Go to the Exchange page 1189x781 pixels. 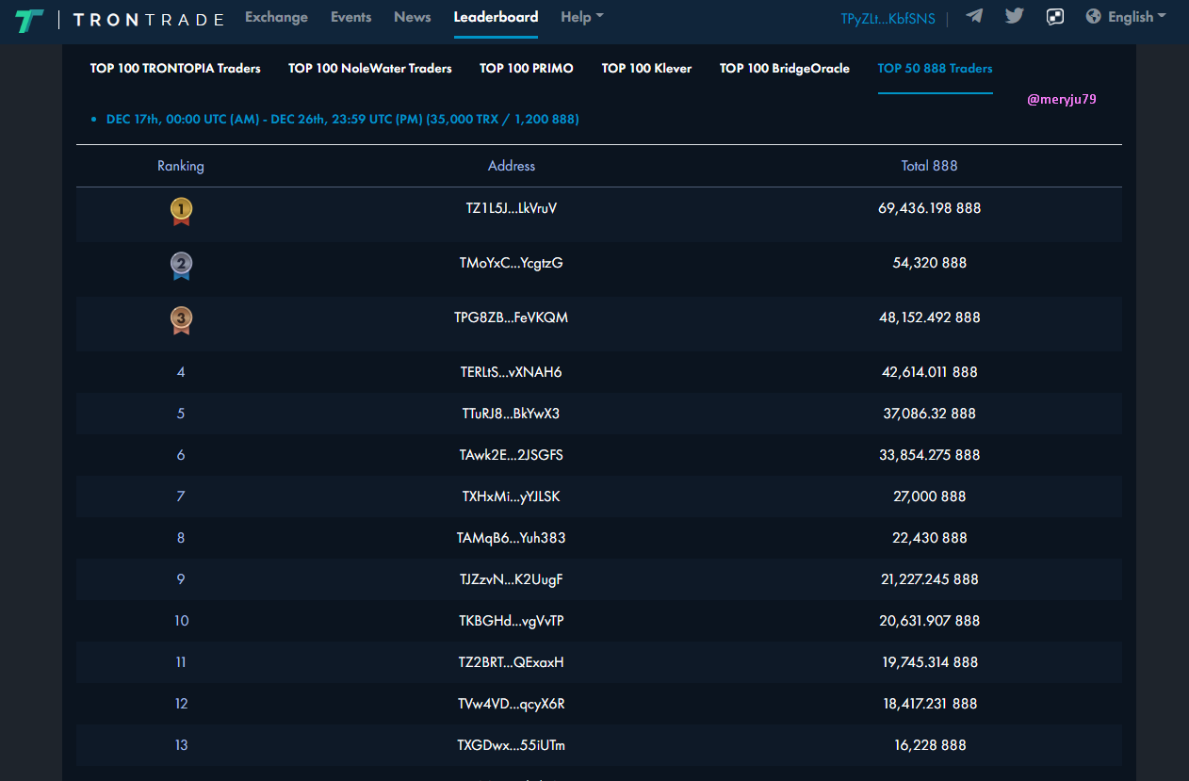[276, 17]
